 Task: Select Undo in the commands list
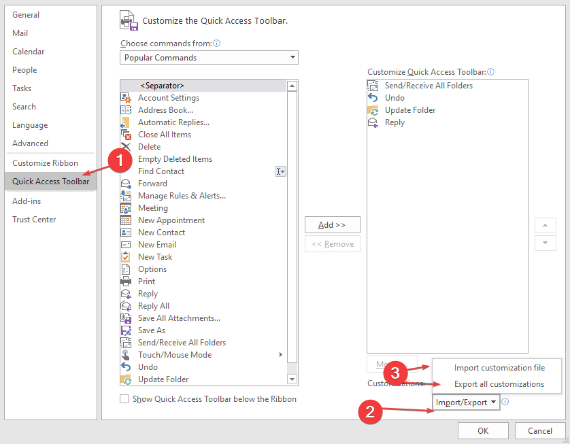coord(203,367)
